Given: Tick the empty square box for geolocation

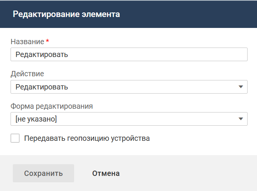Looking at the screenshot, I should [15, 138].
